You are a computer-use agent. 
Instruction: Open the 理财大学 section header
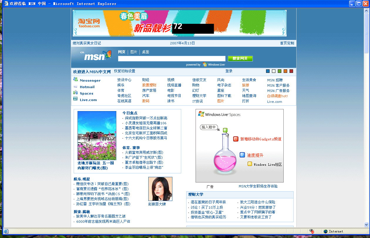tap(196, 195)
